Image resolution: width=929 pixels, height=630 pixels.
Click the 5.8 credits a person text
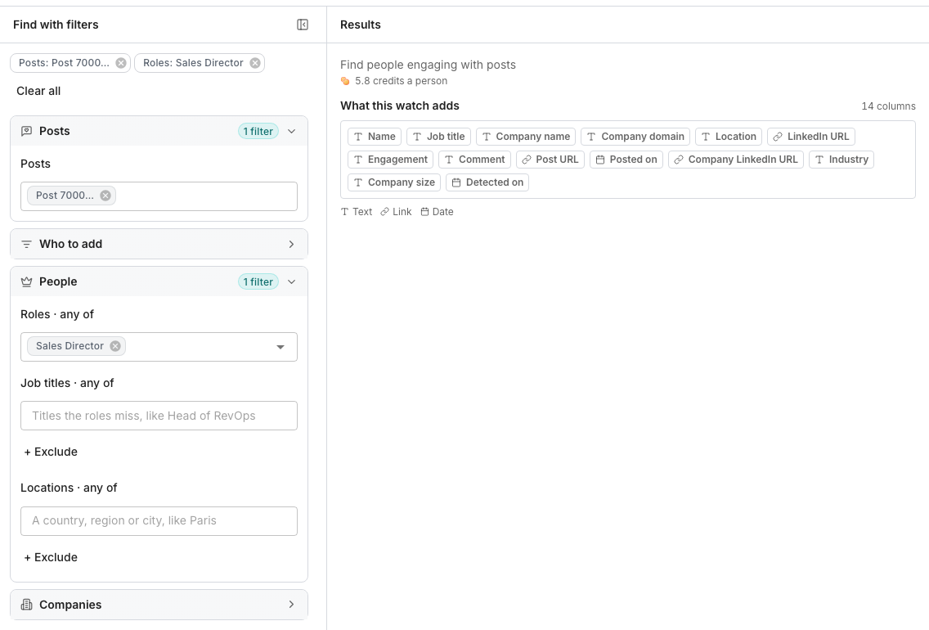pos(401,81)
